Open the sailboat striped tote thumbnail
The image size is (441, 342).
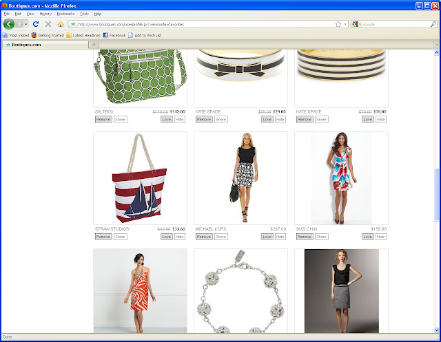(140, 178)
